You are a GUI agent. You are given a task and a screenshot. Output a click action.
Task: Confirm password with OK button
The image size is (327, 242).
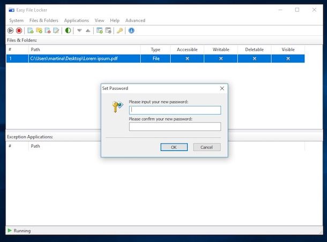174,147
